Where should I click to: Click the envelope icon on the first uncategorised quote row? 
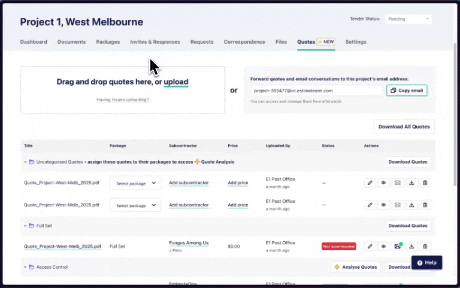tap(397, 183)
